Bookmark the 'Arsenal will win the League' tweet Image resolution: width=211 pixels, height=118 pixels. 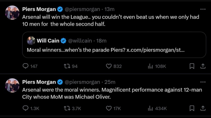pyautogui.click(x=192, y=66)
